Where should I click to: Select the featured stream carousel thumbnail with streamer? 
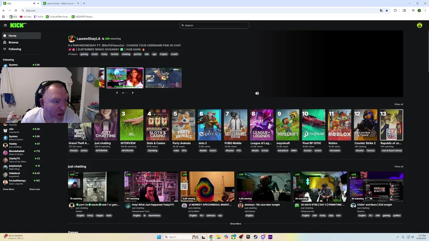(x=125, y=78)
